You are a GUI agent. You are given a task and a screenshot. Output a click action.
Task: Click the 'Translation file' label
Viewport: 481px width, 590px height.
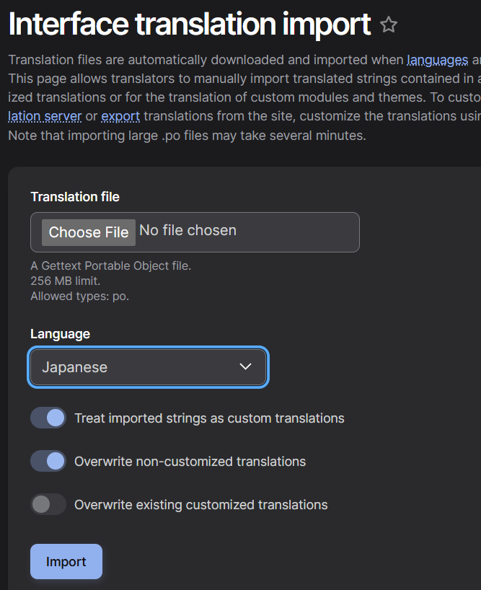coord(75,197)
